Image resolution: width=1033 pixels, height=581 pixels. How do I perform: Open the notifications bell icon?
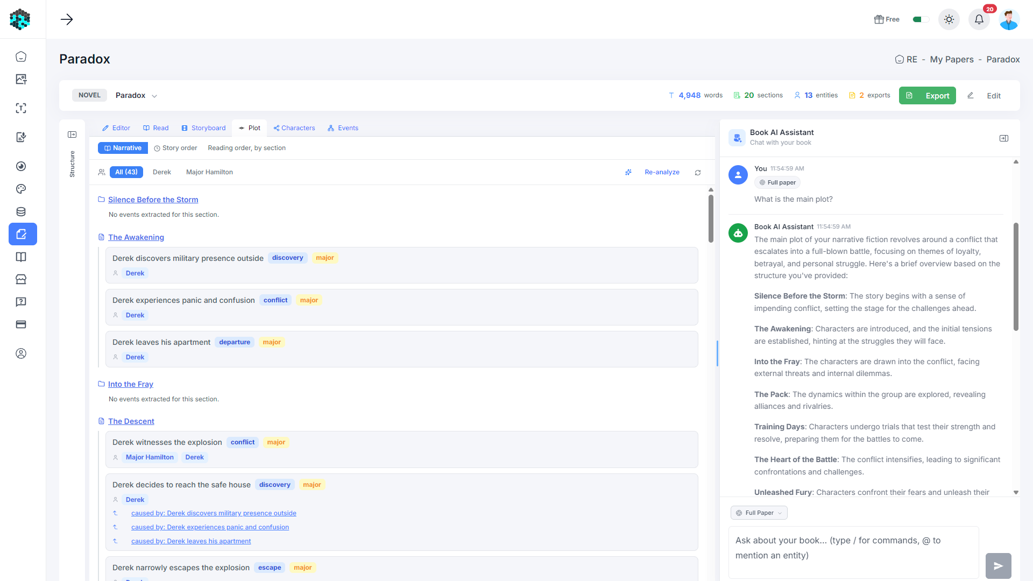979,19
